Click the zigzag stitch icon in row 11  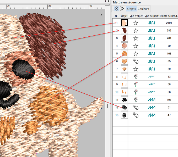coord(151,100)
